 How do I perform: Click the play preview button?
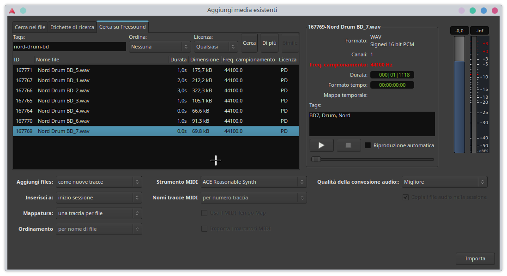click(x=321, y=145)
